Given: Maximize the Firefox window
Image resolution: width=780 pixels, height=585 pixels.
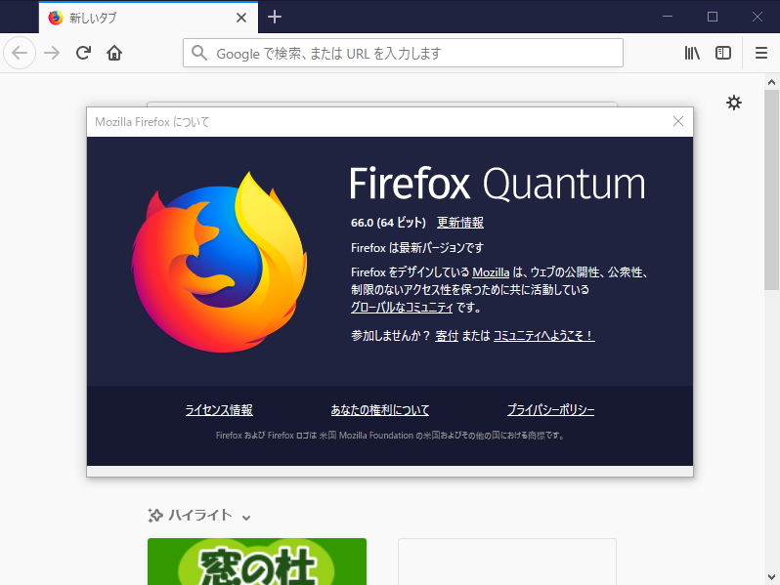Looking at the screenshot, I should coord(713,17).
